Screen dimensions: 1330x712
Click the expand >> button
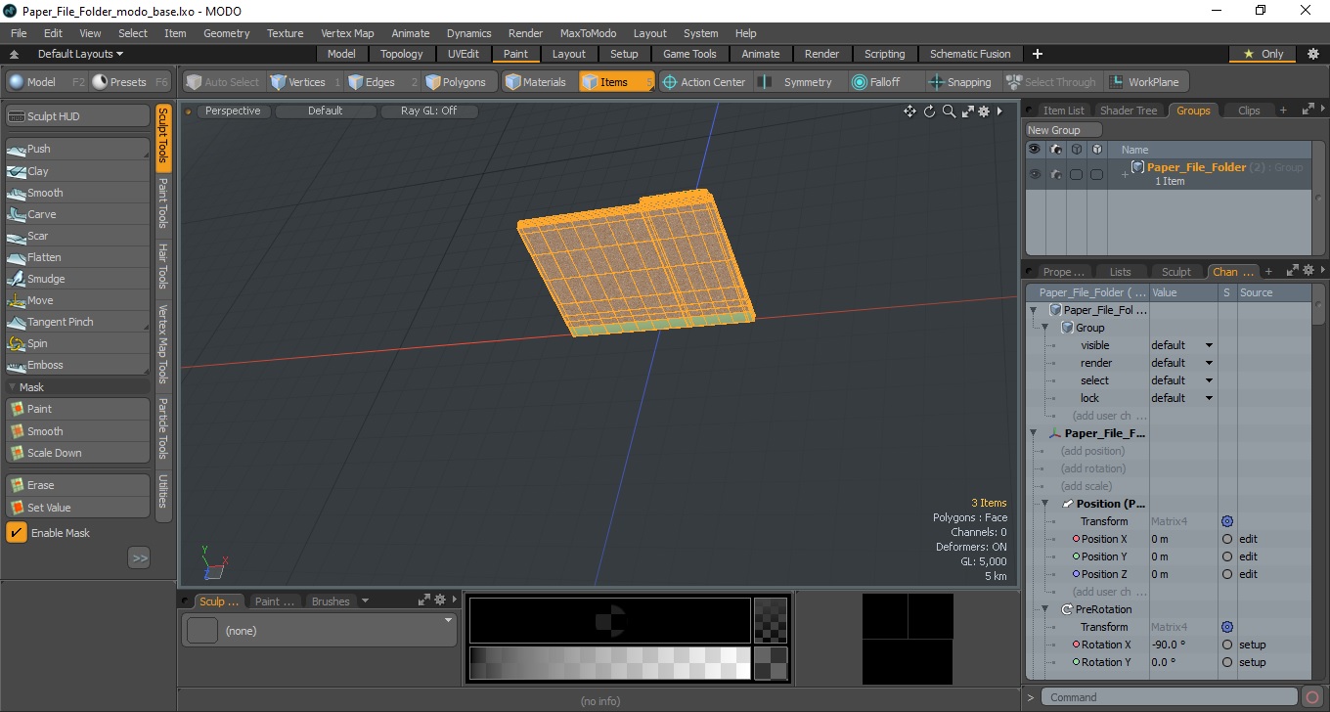(x=139, y=557)
